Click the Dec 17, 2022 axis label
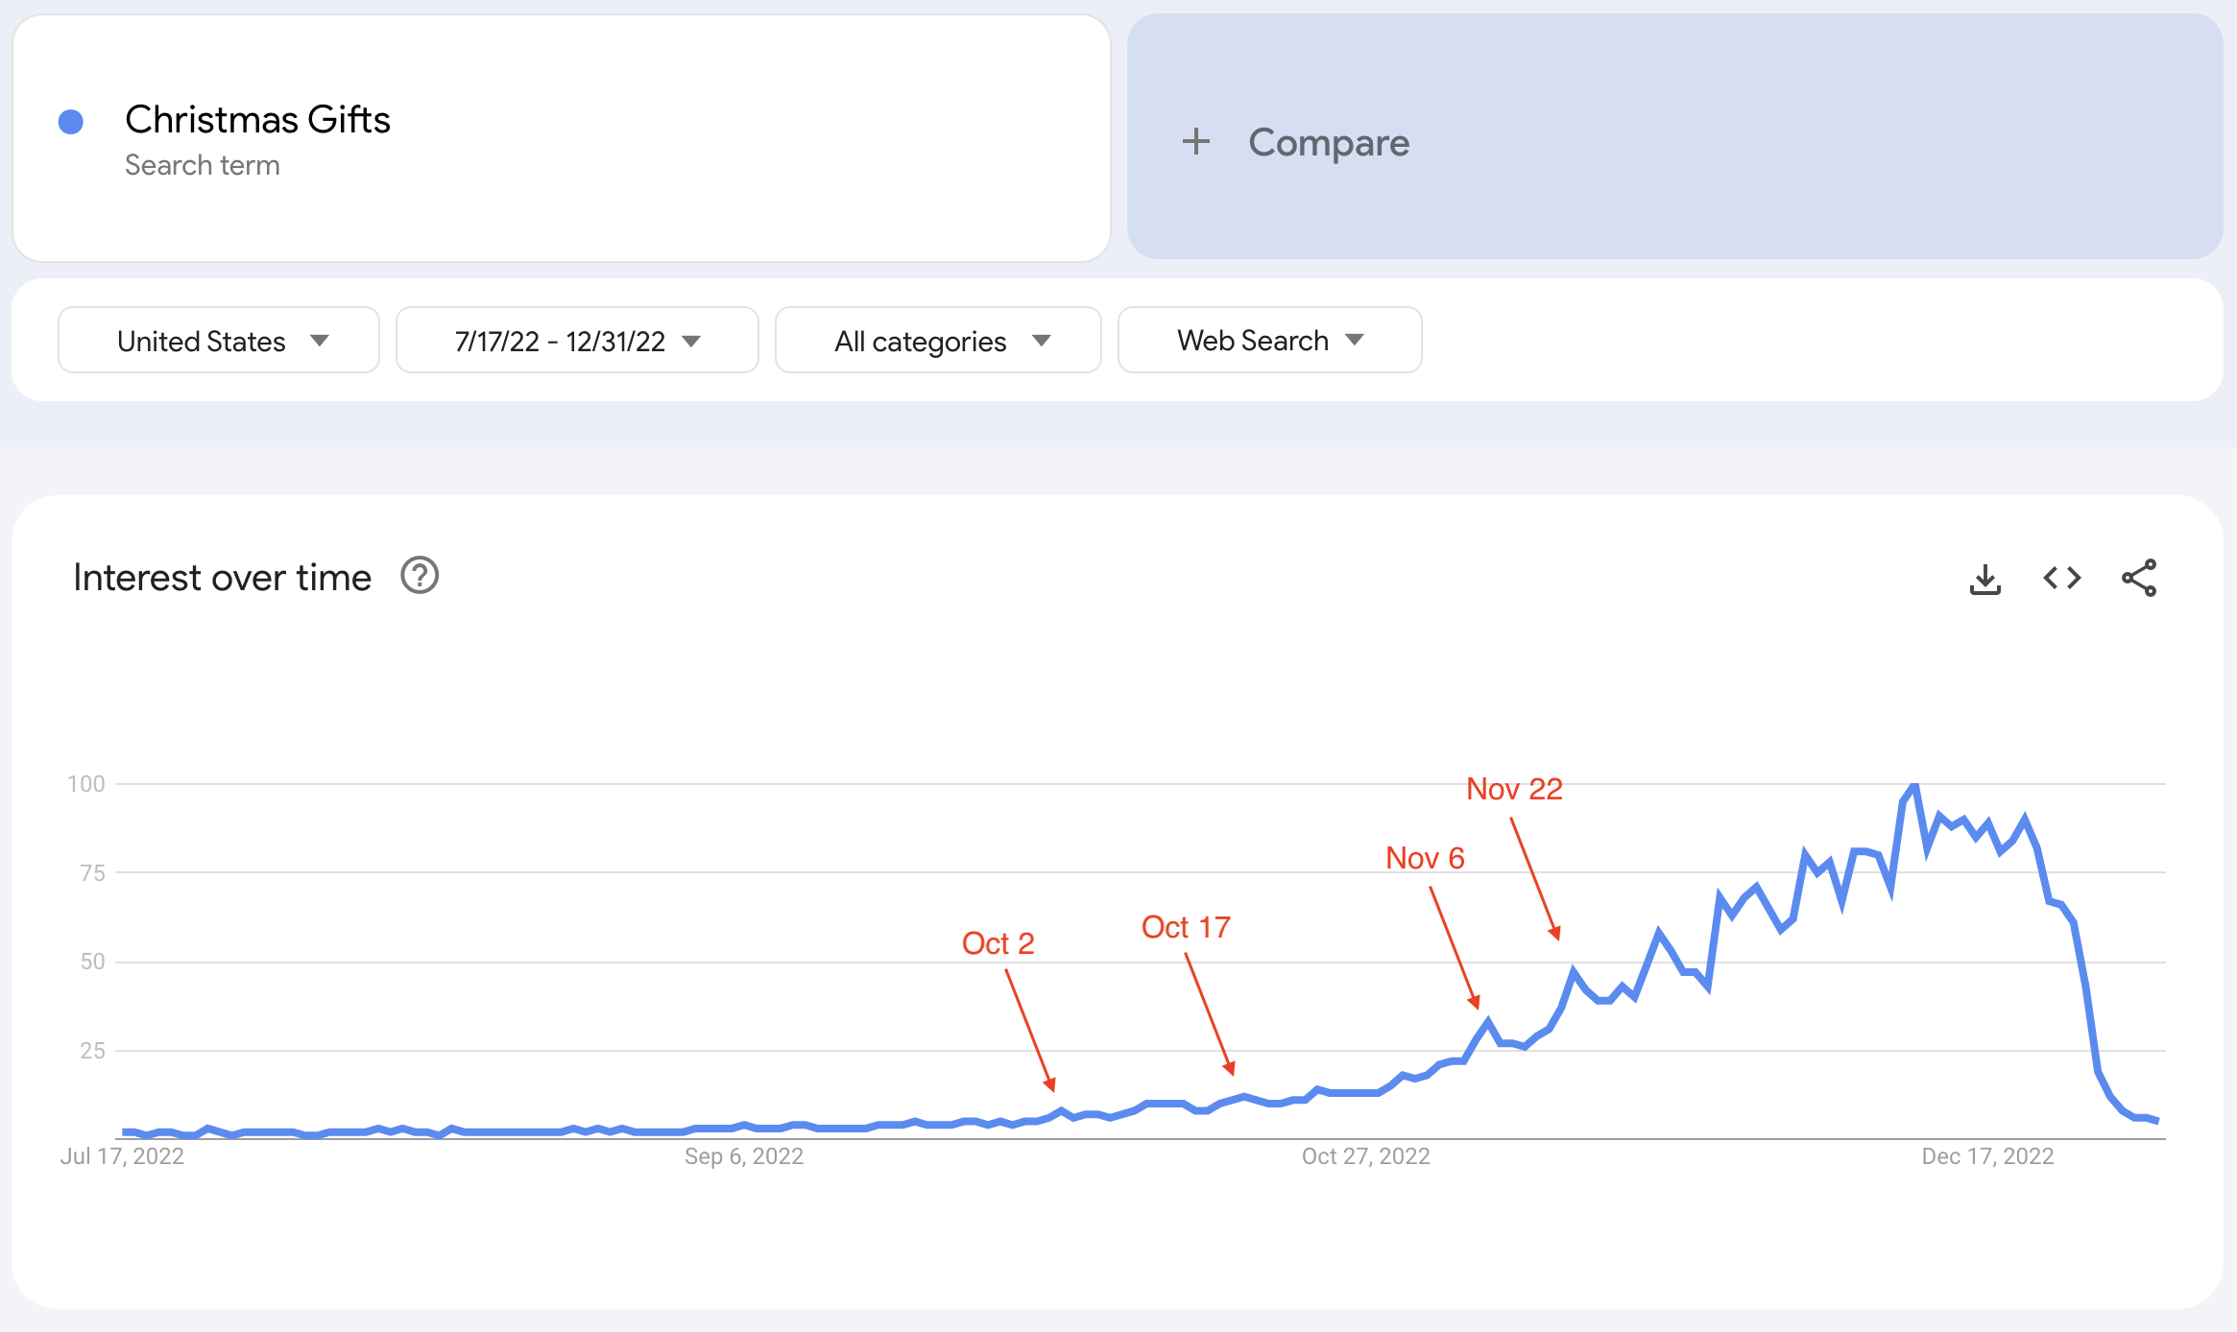Viewport: 2237px width, 1332px height. click(x=1986, y=1156)
